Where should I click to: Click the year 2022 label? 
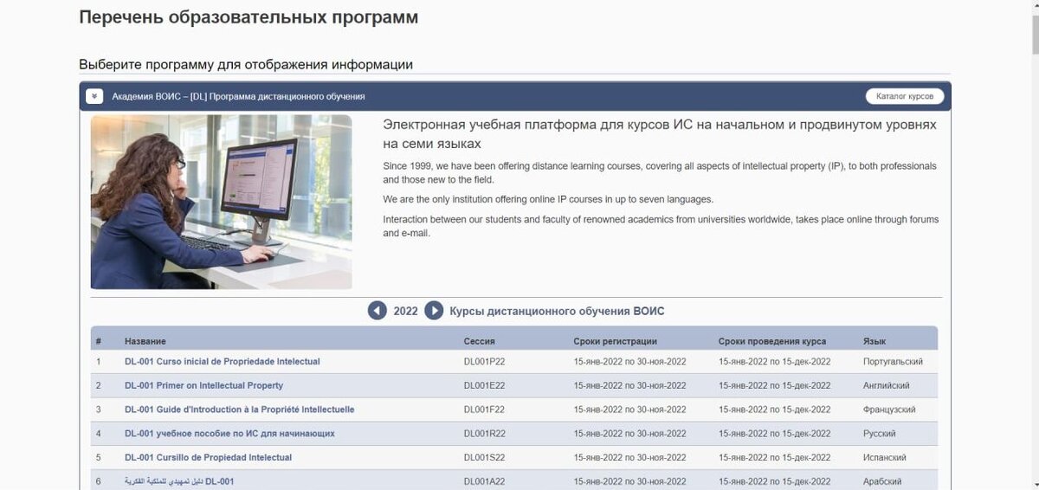(405, 311)
